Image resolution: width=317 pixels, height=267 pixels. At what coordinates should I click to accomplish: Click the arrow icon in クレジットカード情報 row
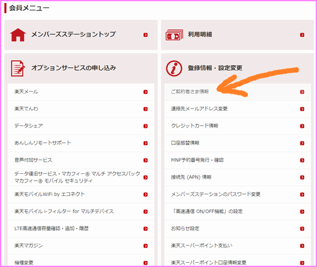point(302,126)
